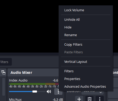Click the sources dock vertical scrollbar
The image size is (118, 101).
4,87
